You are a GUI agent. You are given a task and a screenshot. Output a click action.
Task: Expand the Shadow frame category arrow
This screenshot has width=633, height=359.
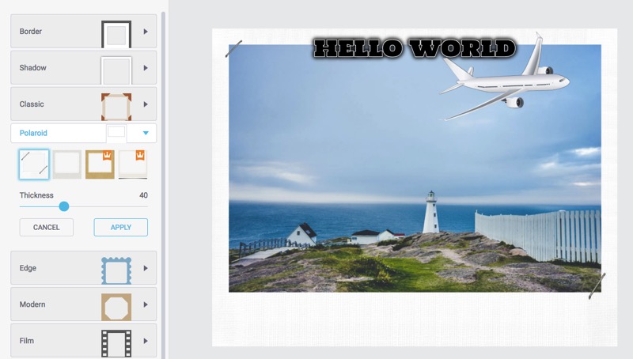[x=146, y=68]
